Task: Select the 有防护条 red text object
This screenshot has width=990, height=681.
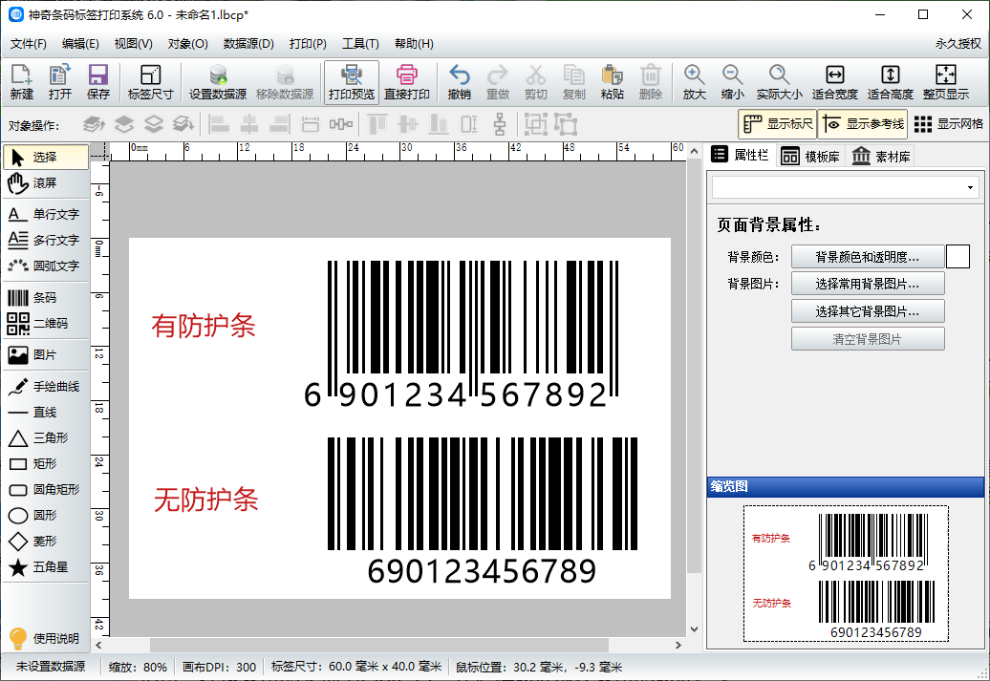Action: (x=204, y=326)
